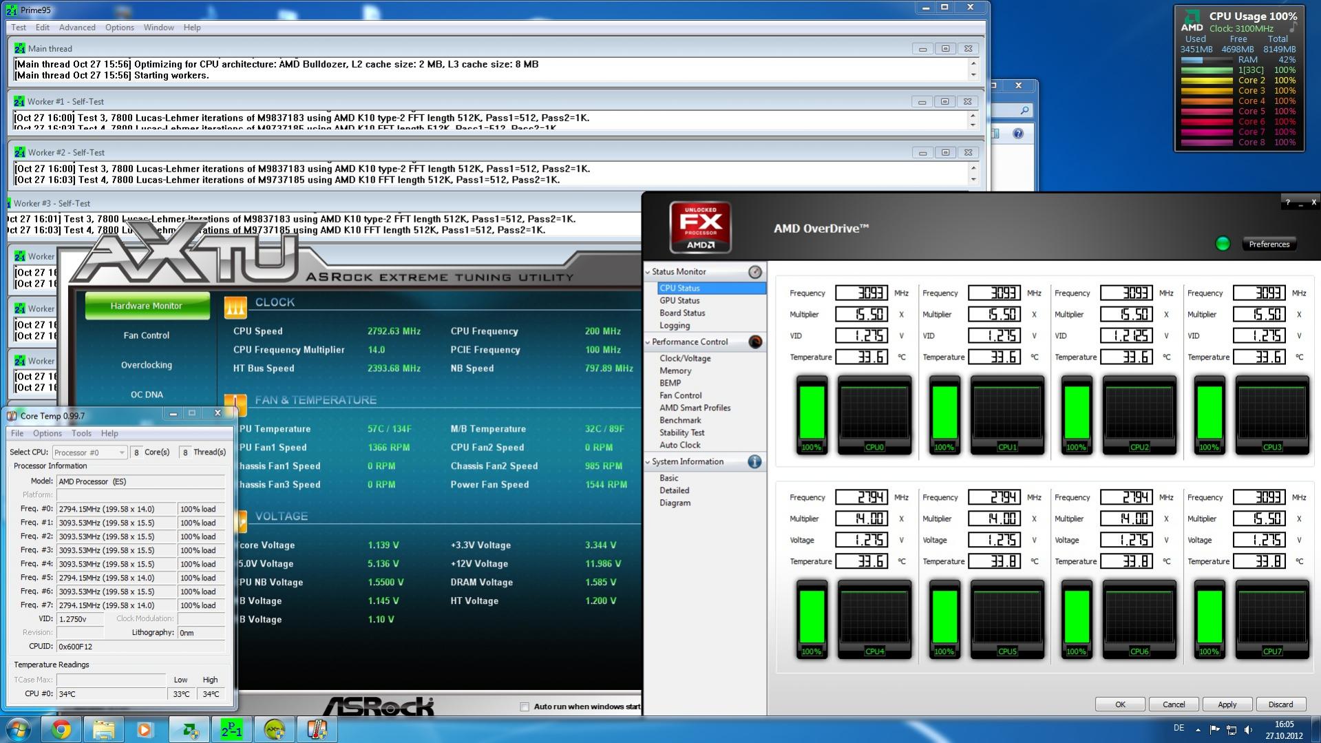1321x743 pixels.
Task: Collapse the Status Monitor section in OverDrive
Action: [648, 272]
